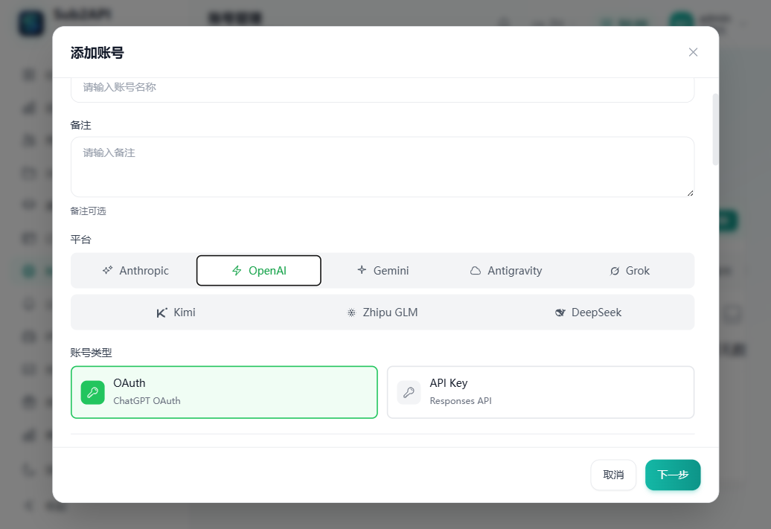The height and width of the screenshot is (529, 771).
Task: Click the 备注 field label
Action: 80,125
